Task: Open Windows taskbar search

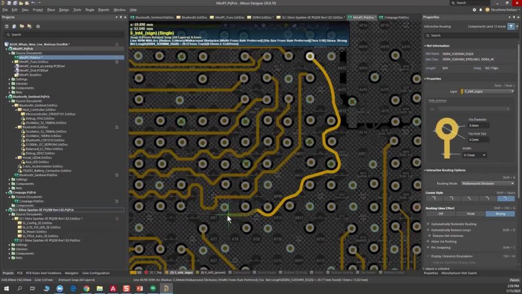Action: pyautogui.click(x=20, y=289)
